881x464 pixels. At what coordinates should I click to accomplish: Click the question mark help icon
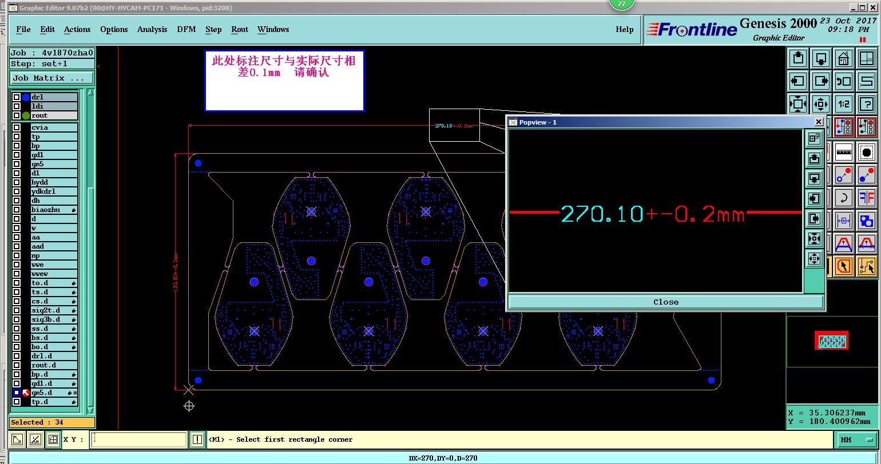[867, 104]
